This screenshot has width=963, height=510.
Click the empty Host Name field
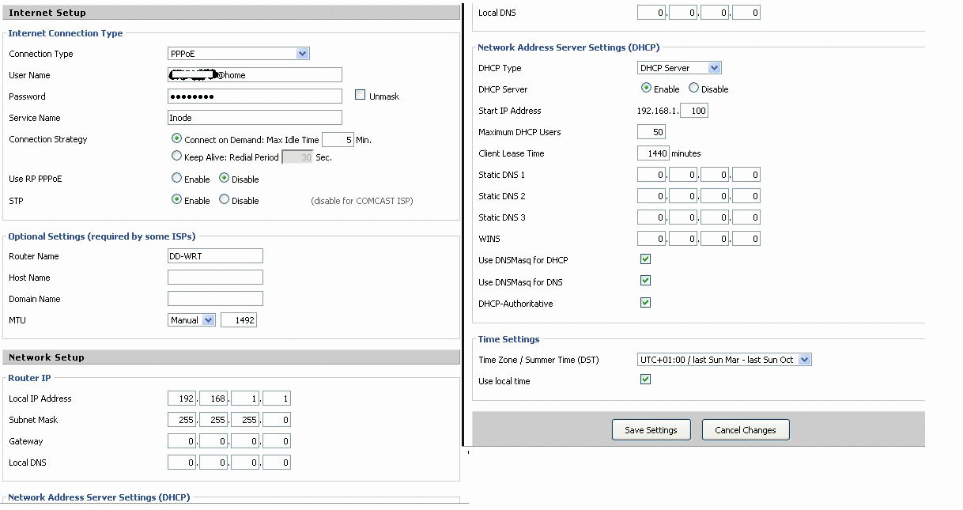pos(215,278)
